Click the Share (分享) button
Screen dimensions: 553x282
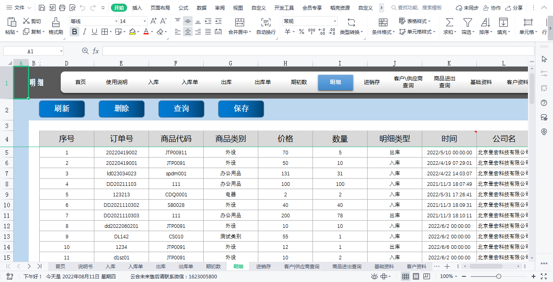coord(514,8)
